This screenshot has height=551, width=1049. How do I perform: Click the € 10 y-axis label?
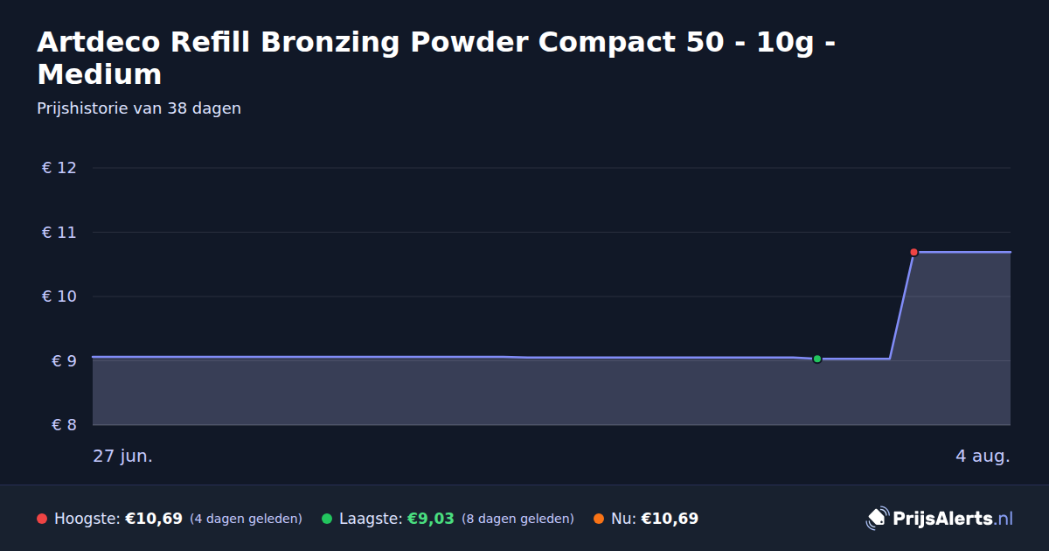click(59, 296)
